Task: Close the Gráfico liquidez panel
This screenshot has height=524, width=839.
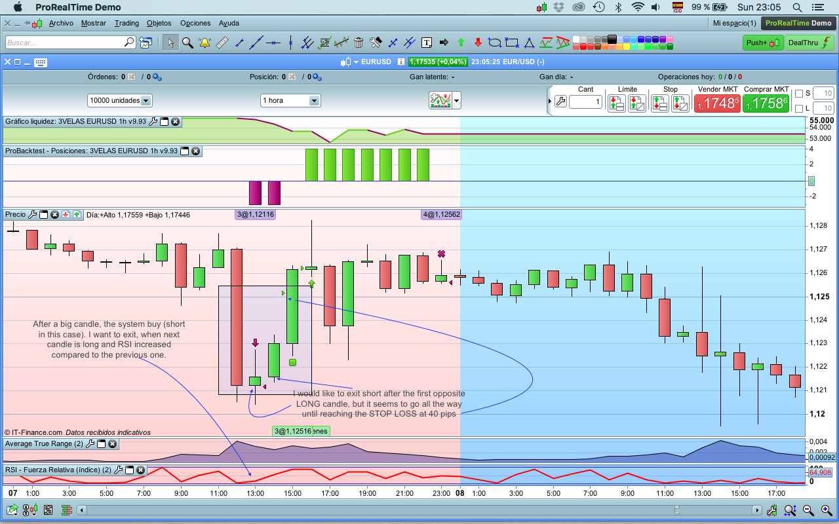Action: pos(176,121)
